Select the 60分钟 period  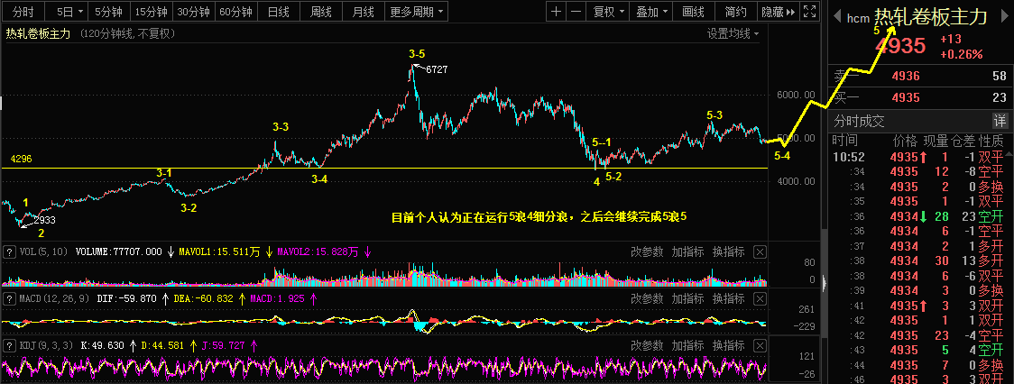236,12
